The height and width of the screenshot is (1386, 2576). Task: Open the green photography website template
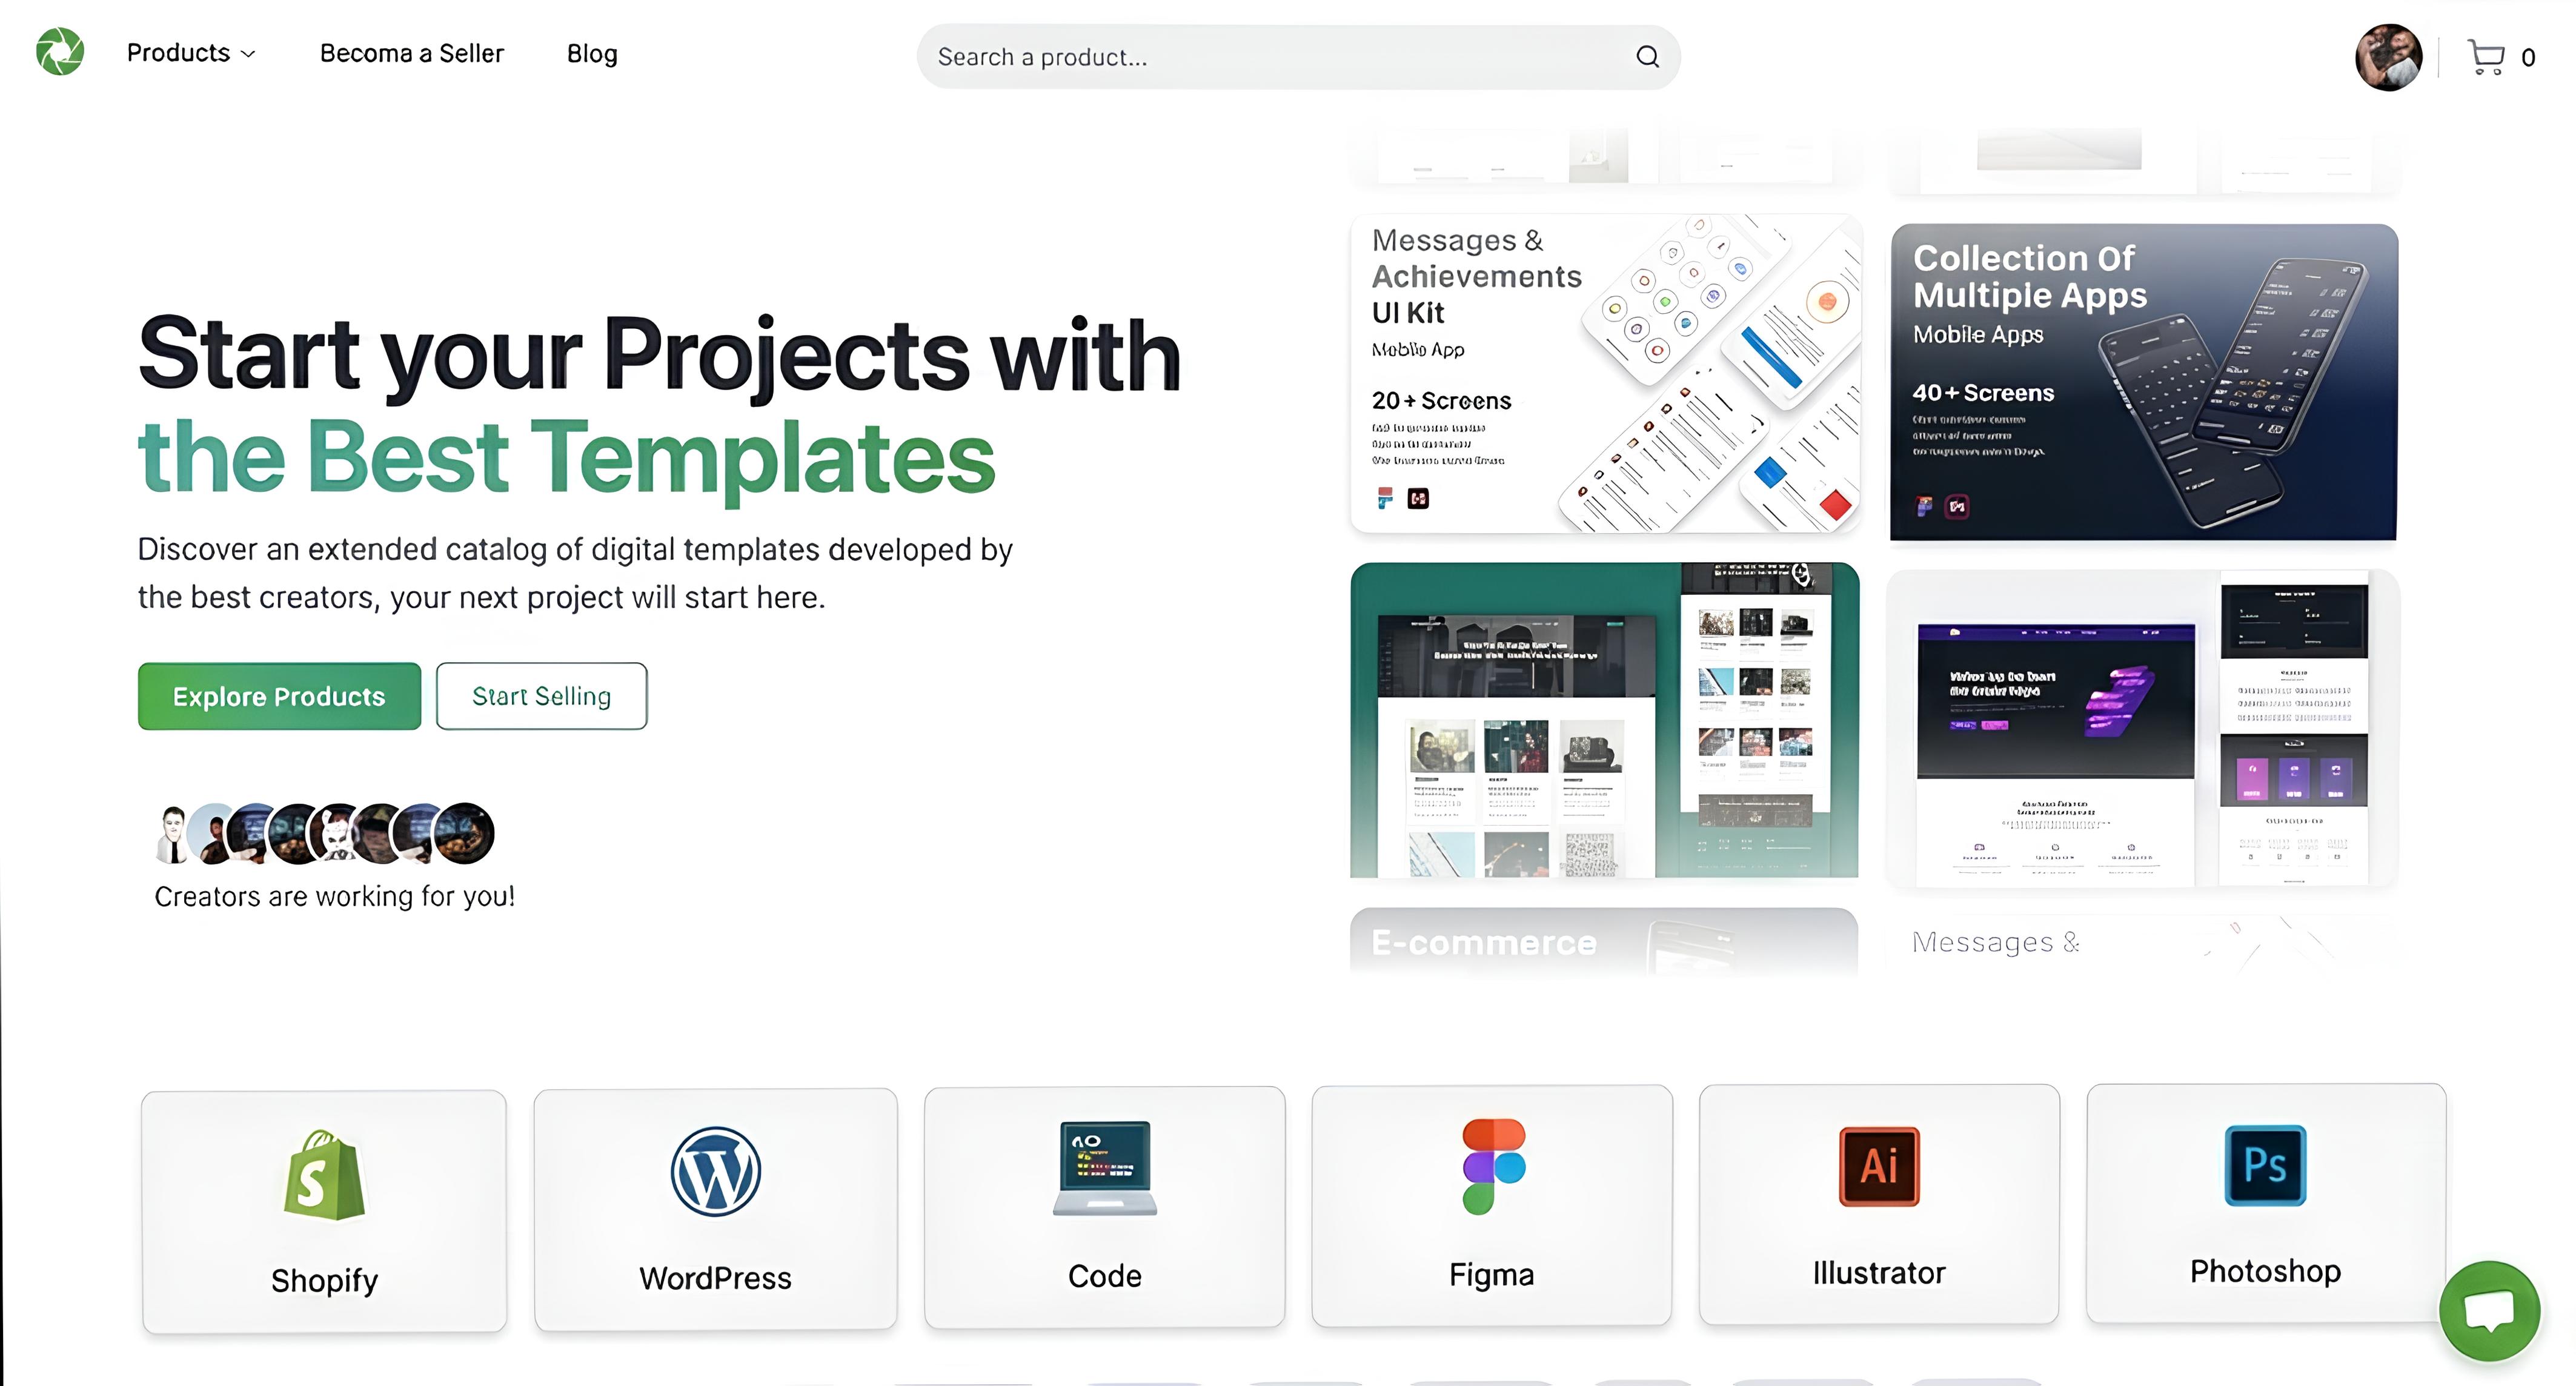click(x=1604, y=720)
